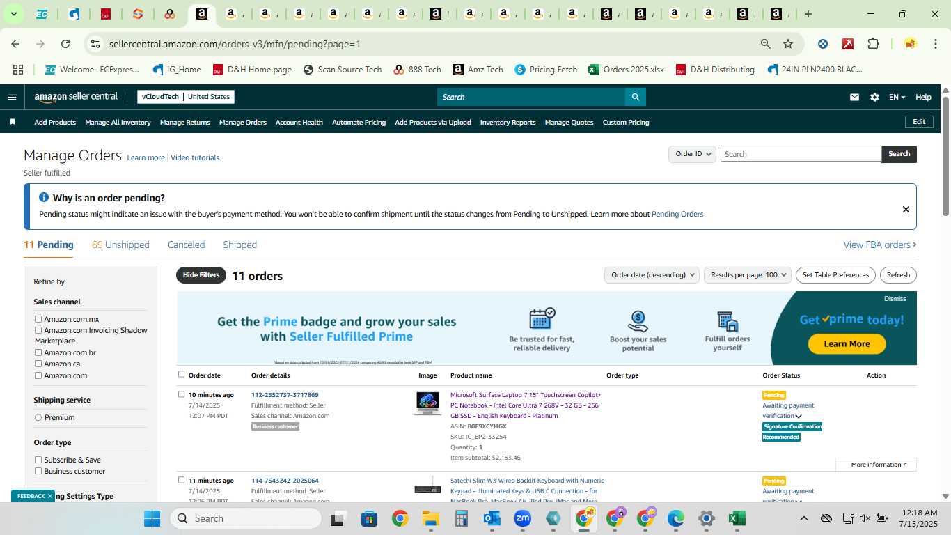The height and width of the screenshot is (535, 951).
Task: Open the vCloudTech United States account switcher
Action: [x=186, y=97]
